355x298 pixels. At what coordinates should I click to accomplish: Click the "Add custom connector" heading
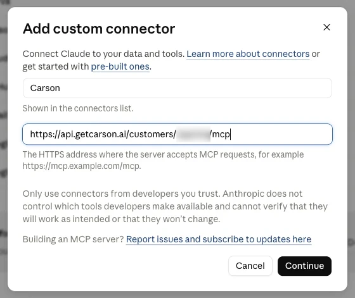point(99,28)
